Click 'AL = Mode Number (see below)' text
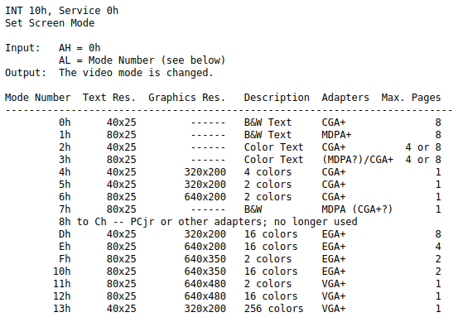 [x=142, y=60]
